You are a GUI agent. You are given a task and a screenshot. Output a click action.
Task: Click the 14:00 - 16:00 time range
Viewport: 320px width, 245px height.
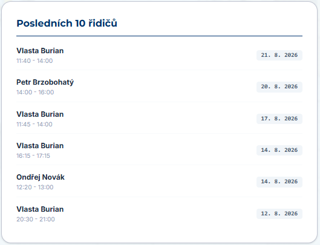pyautogui.click(x=35, y=92)
